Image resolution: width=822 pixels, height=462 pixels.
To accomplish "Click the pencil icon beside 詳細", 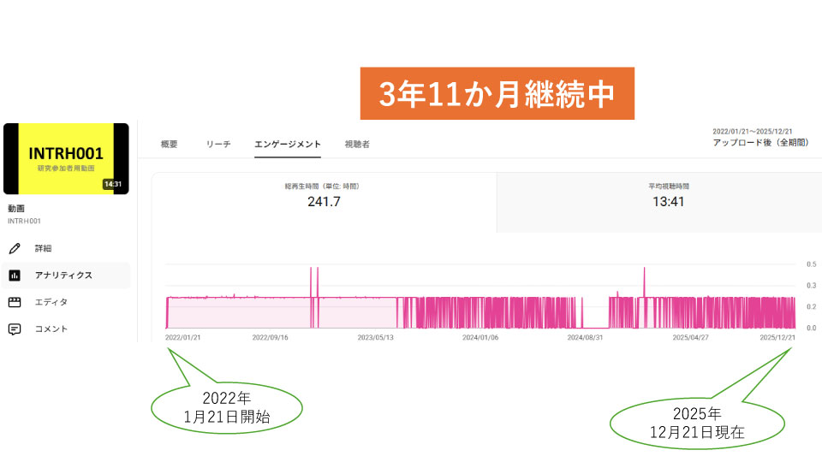I will pyautogui.click(x=15, y=249).
